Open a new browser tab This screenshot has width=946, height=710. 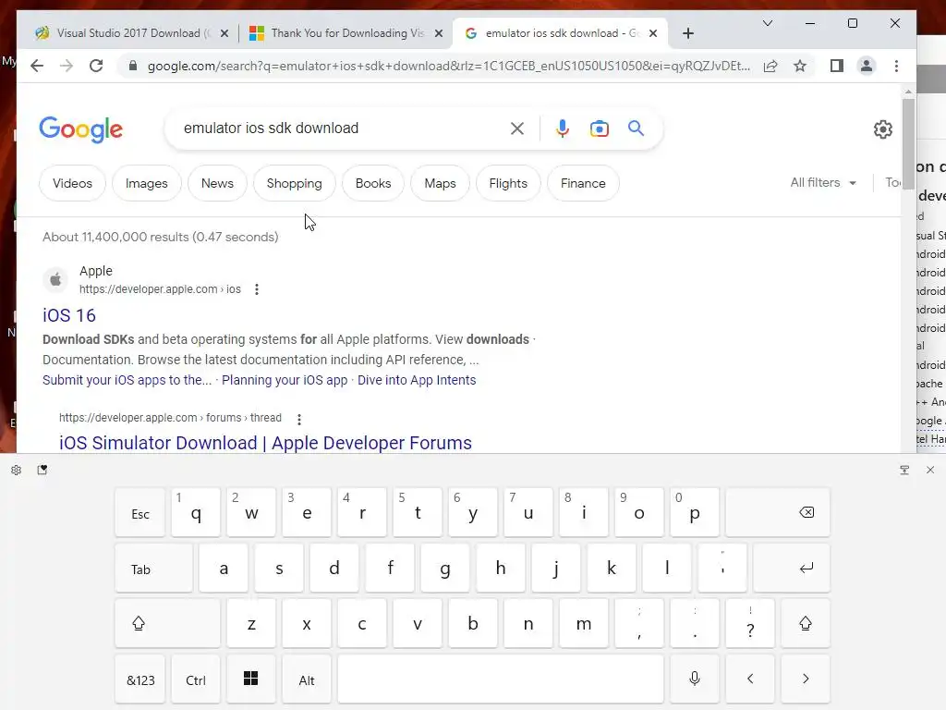(x=687, y=33)
